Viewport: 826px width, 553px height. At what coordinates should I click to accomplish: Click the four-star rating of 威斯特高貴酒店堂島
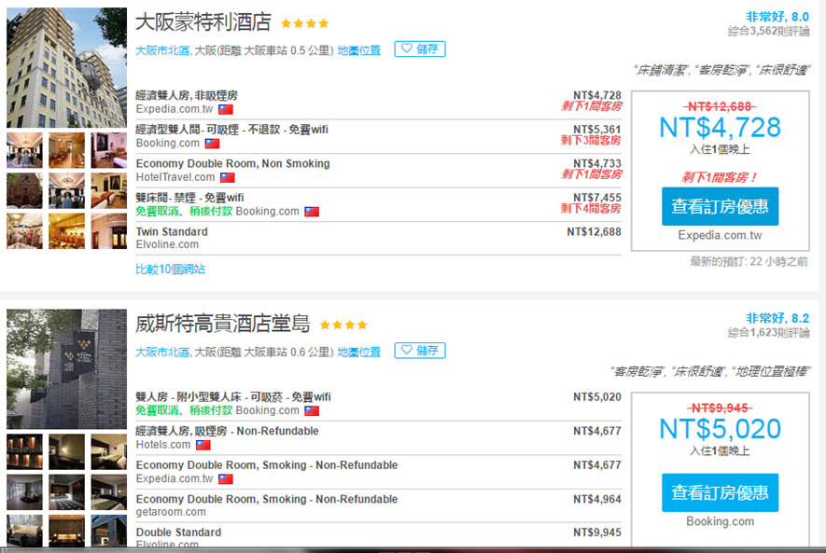point(343,325)
